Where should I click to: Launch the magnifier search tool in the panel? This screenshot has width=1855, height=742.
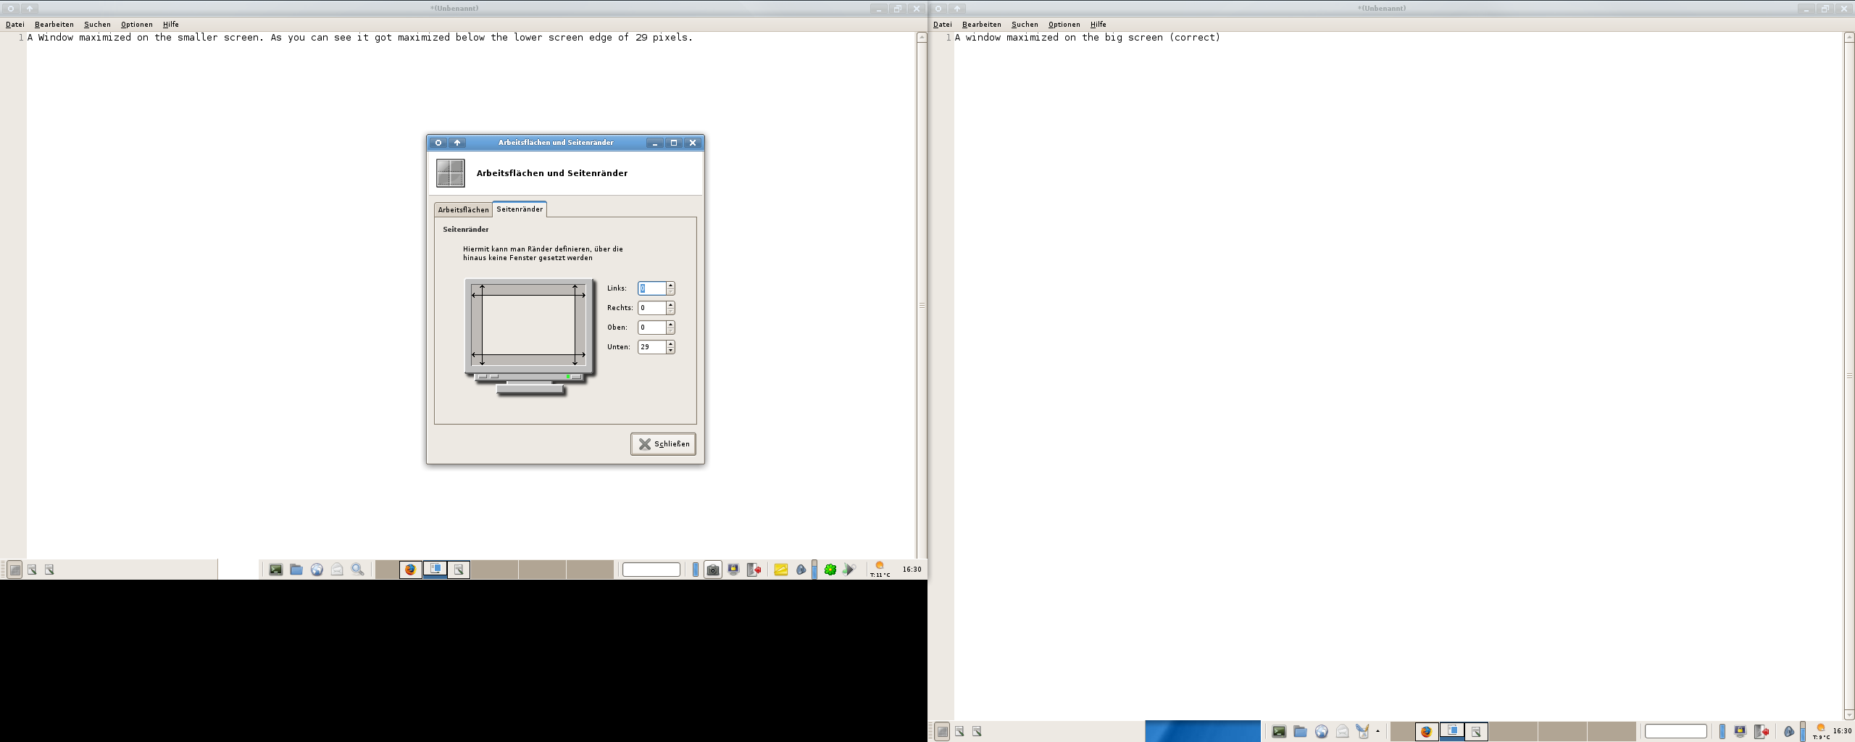[x=357, y=570]
